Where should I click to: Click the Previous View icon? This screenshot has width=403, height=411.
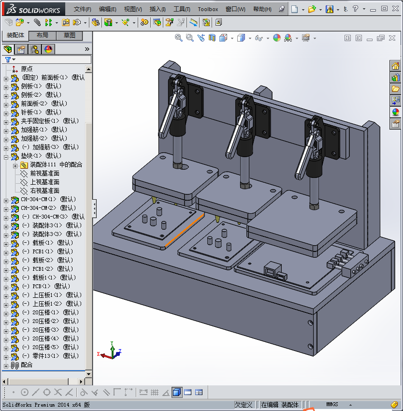click(x=201, y=38)
